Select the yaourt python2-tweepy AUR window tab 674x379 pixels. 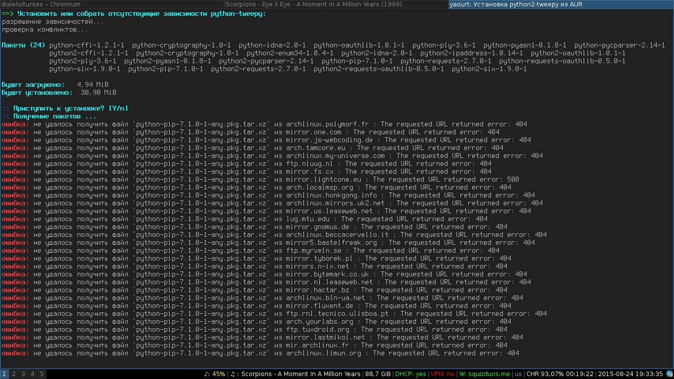[562, 4]
